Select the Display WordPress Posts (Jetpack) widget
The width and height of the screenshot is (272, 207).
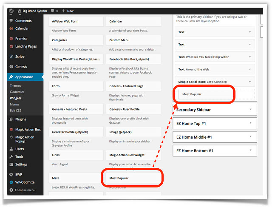click(x=76, y=59)
